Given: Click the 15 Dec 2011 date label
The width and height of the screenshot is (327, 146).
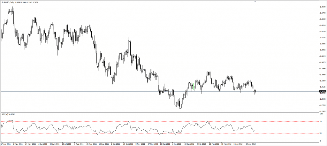Looking at the screenshot, I should (x=165, y=144).
